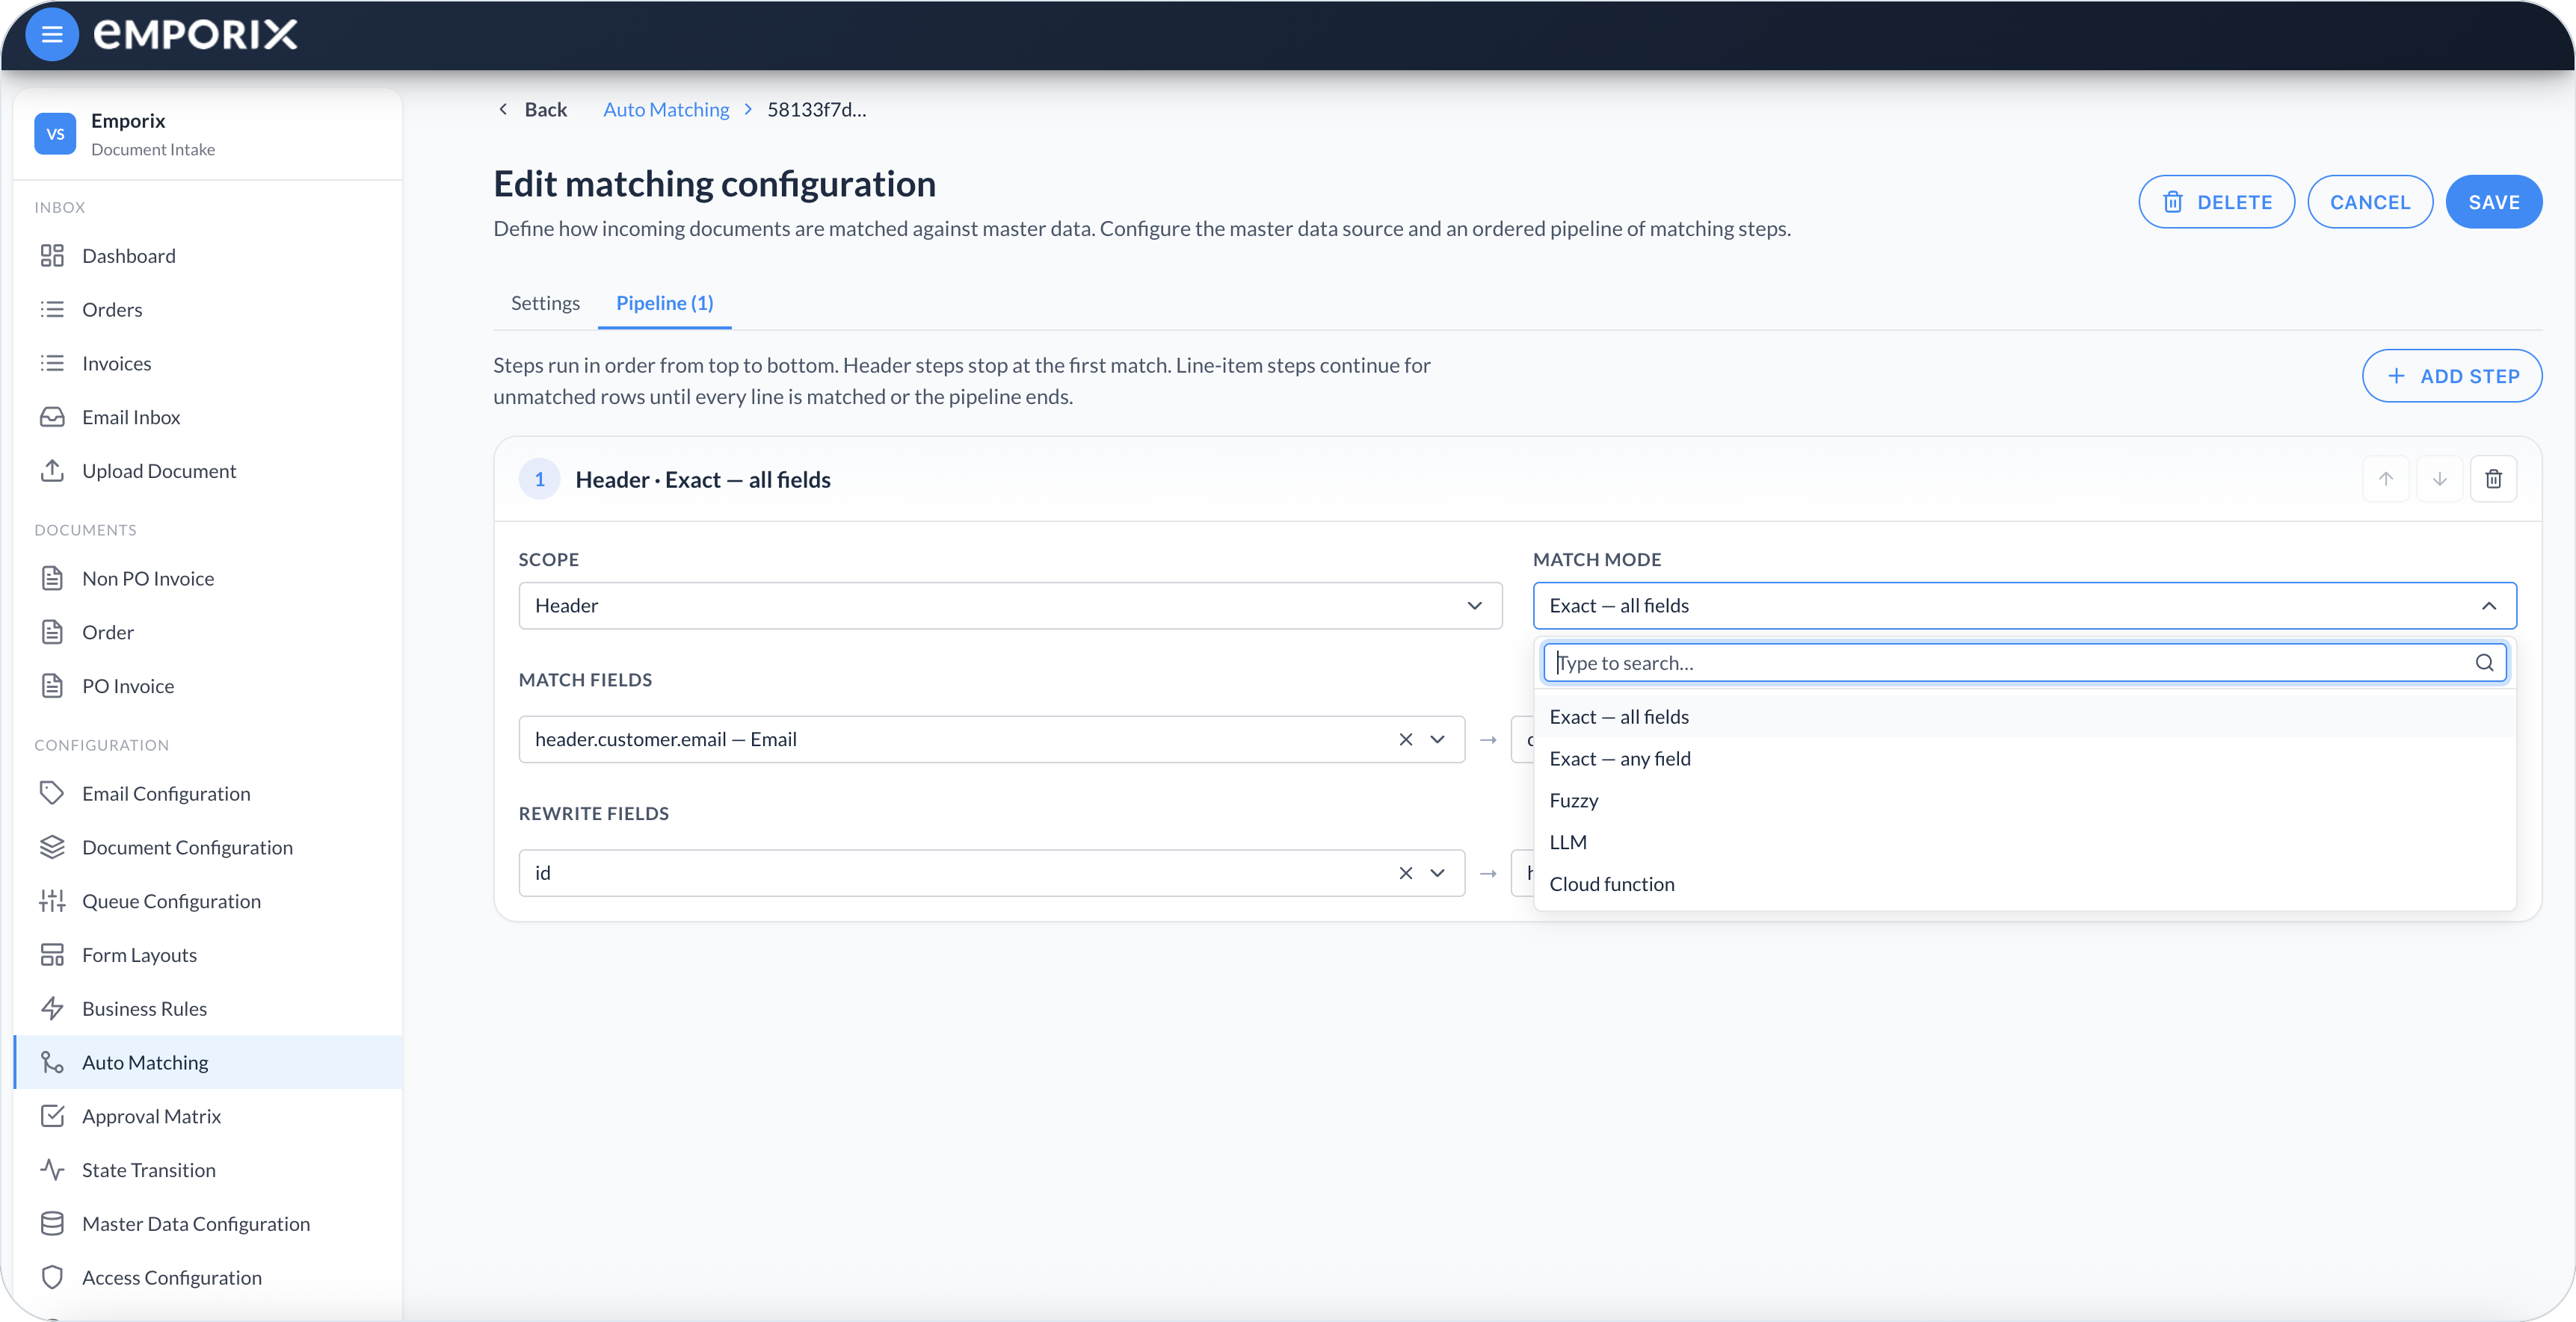Open Master Data Configuration
Viewport: 2576px width, 1322px height.
(208, 1224)
